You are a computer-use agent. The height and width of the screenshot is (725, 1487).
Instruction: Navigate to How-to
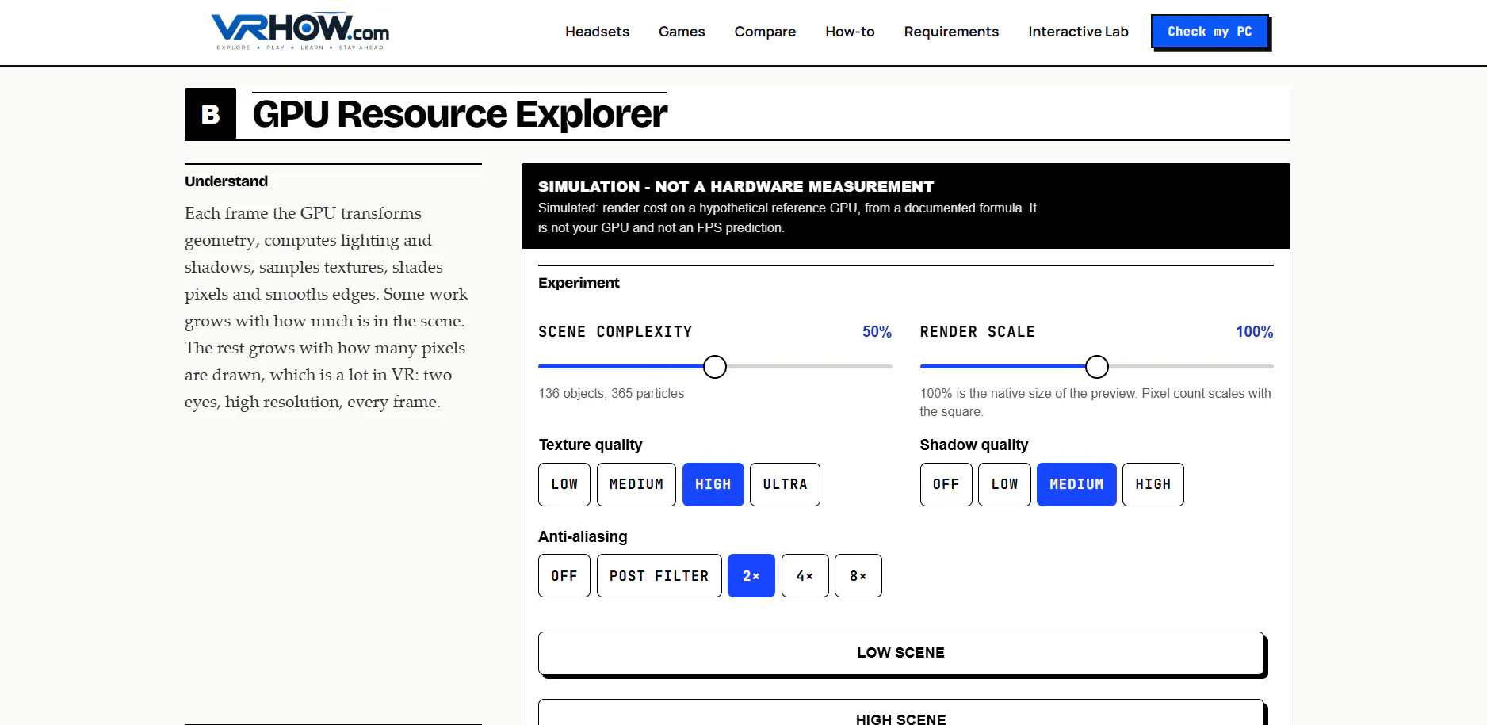tap(850, 32)
